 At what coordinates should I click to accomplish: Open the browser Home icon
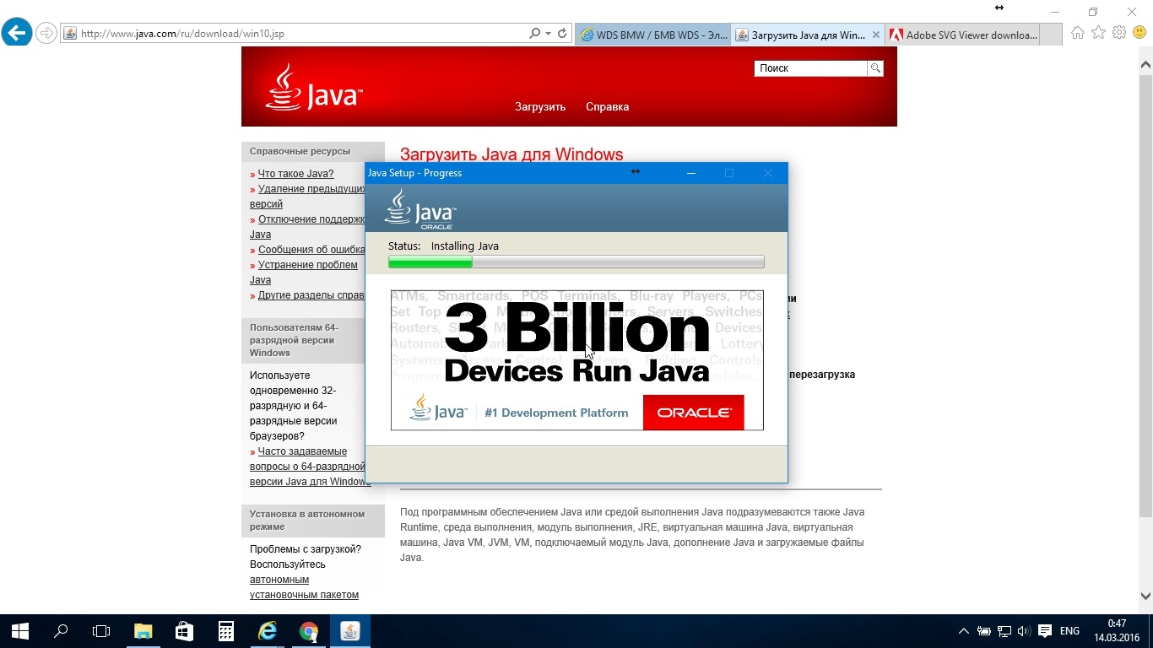click(x=1078, y=33)
